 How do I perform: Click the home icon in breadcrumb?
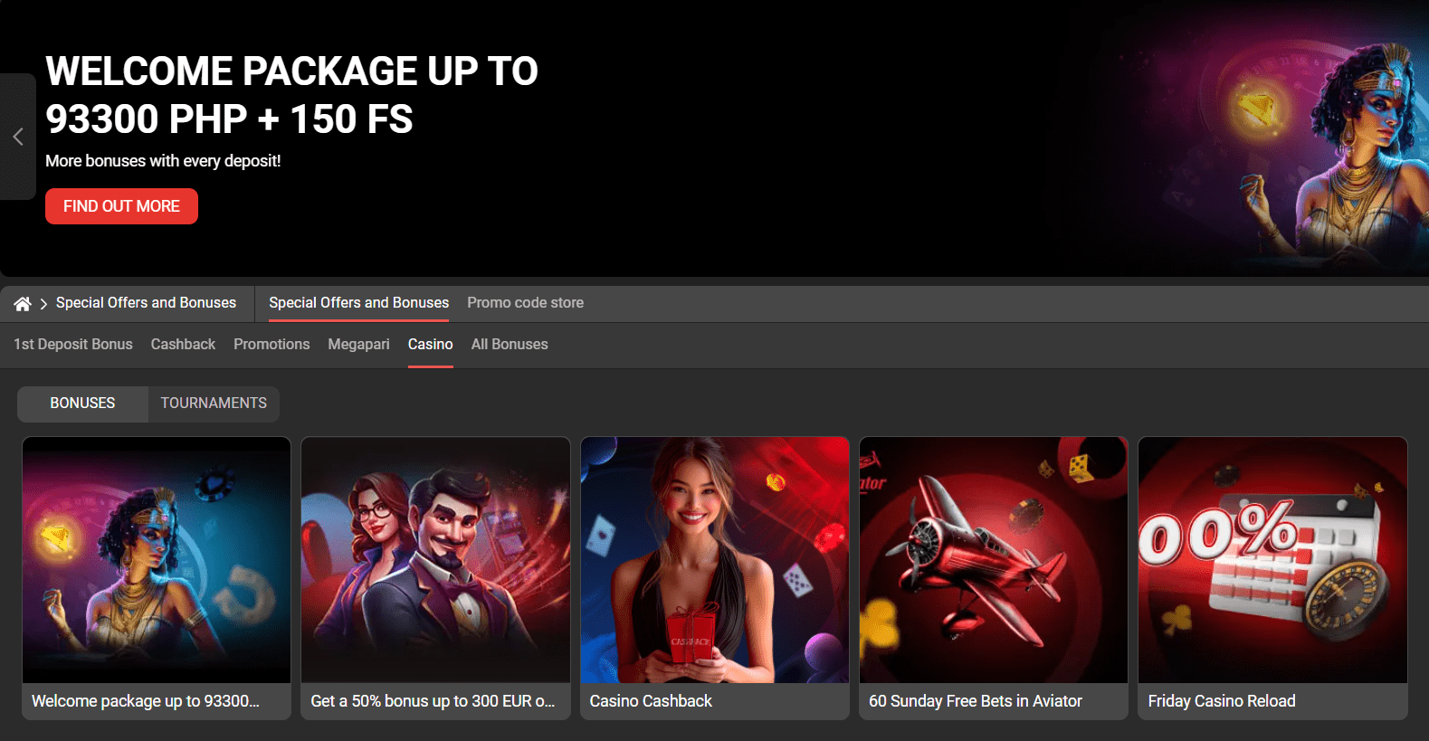point(23,304)
